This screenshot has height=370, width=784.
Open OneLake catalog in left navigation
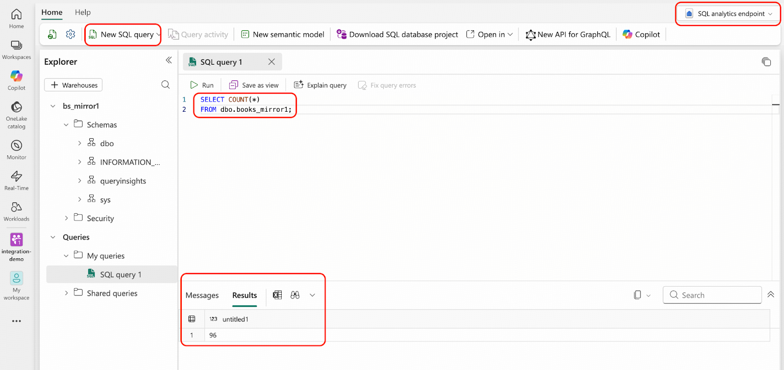[16, 115]
